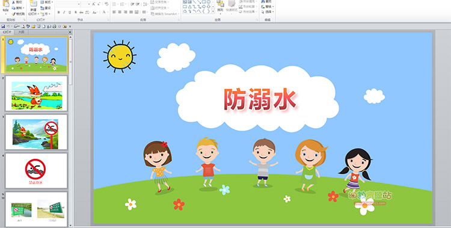Toggle Italic text formatting

click(x=64, y=12)
